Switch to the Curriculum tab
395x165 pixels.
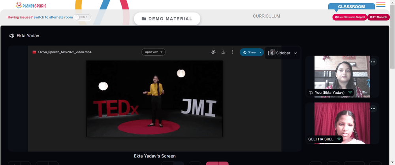[266, 16]
